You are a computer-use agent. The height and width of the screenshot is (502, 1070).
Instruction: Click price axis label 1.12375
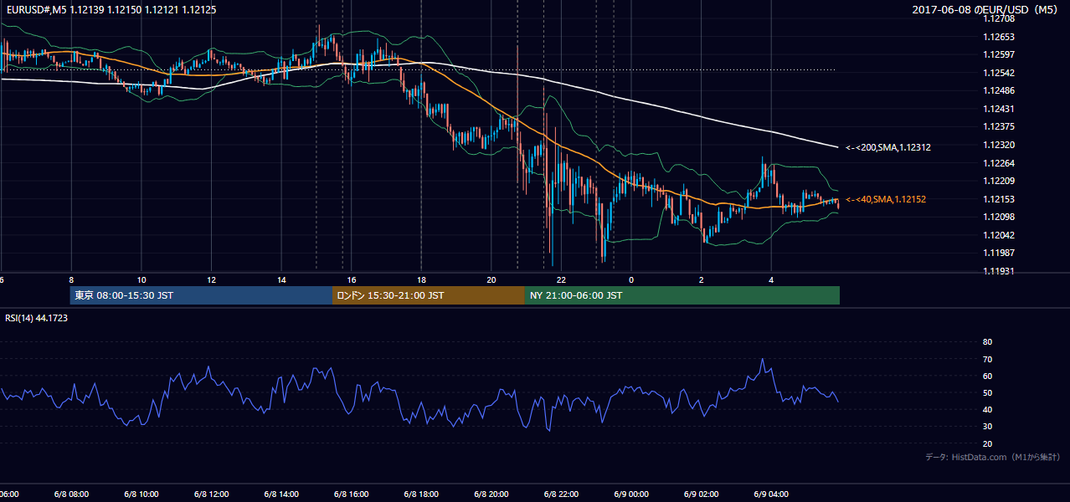998,126
